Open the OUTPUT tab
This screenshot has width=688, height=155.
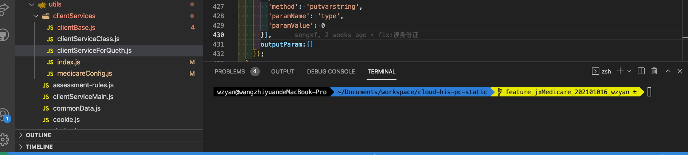pyautogui.click(x=282, y=72)
